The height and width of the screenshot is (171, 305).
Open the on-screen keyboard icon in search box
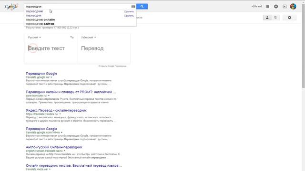(133, 6)
